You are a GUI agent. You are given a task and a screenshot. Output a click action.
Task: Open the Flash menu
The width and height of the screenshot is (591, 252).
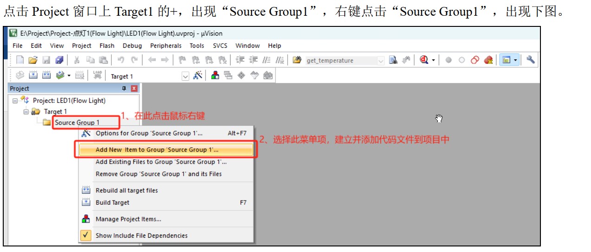107,45
